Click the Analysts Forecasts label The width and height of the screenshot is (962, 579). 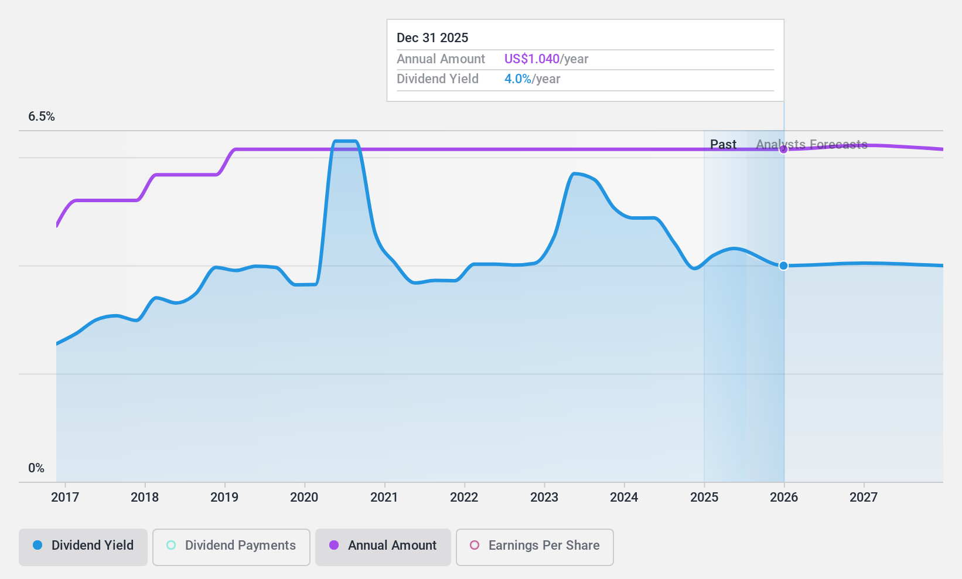pos(811,144)
